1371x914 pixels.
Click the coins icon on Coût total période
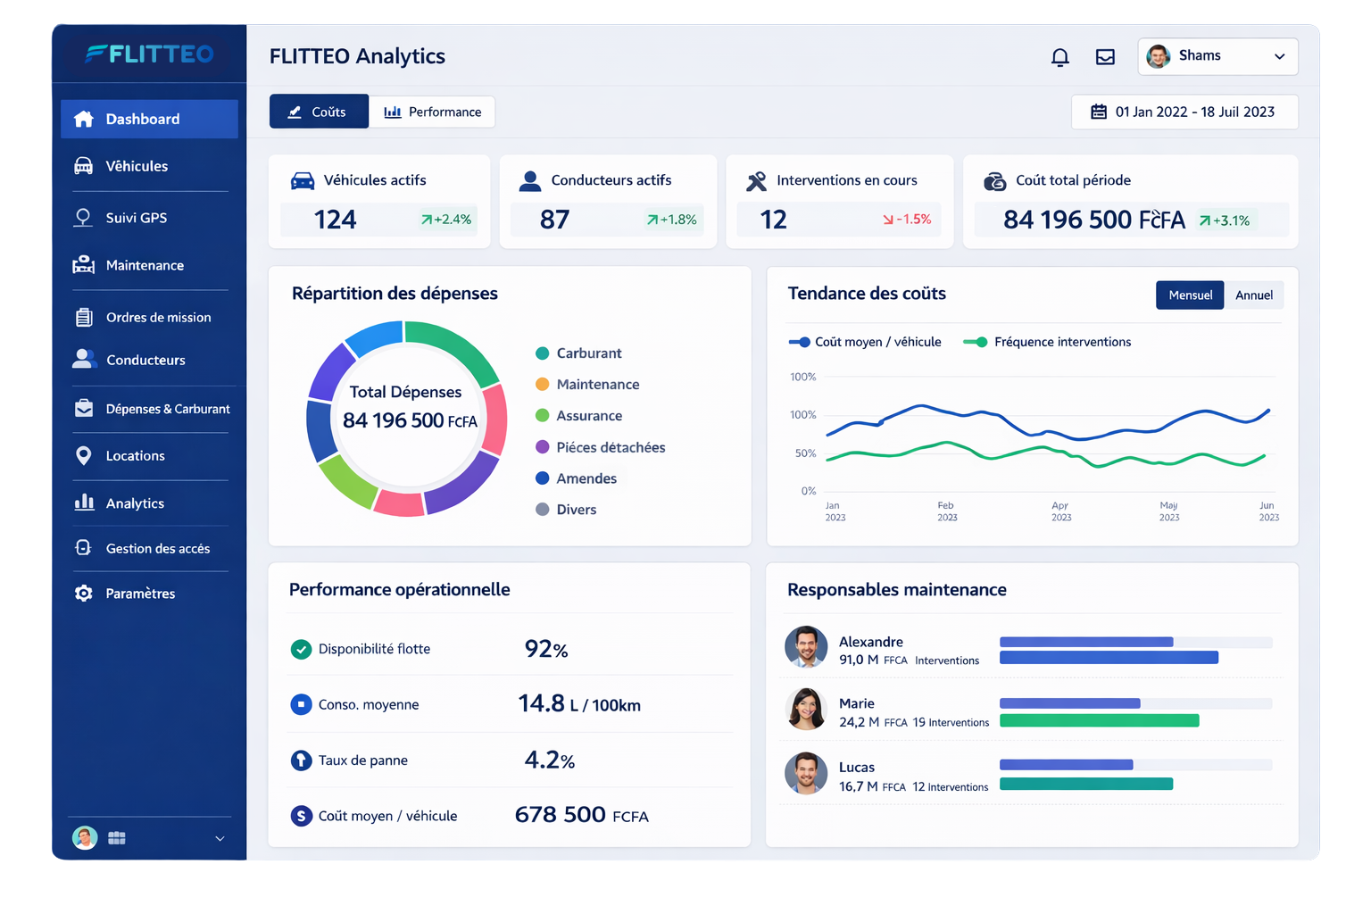994,181
